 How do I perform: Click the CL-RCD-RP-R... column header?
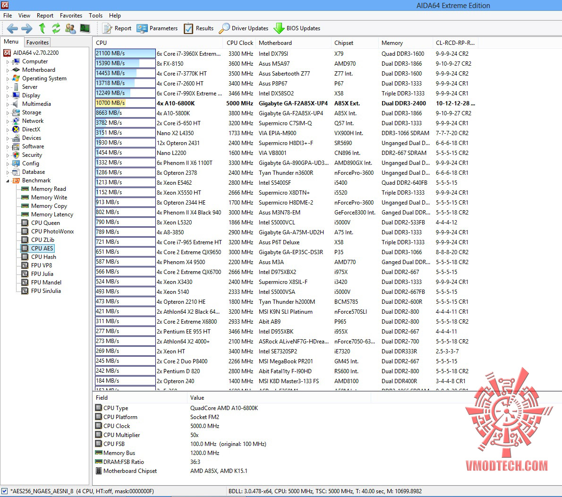click(455, 43)
